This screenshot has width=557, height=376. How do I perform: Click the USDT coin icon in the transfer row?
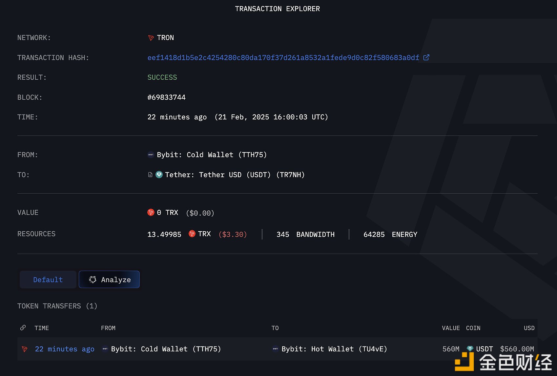coord(470,349)
